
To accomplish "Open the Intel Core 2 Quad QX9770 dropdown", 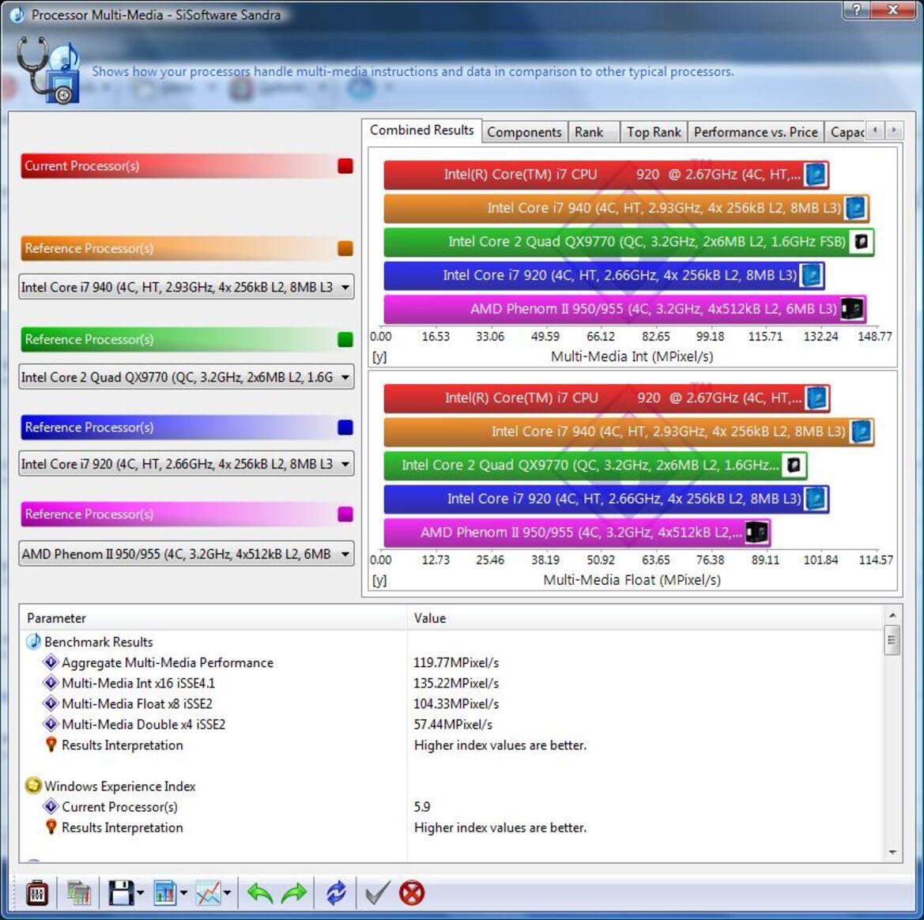I will point(187,377).
